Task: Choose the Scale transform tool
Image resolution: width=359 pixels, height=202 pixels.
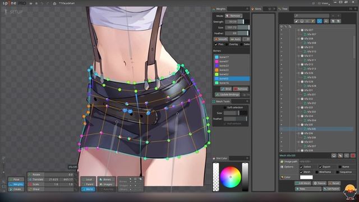Action: 36,185
